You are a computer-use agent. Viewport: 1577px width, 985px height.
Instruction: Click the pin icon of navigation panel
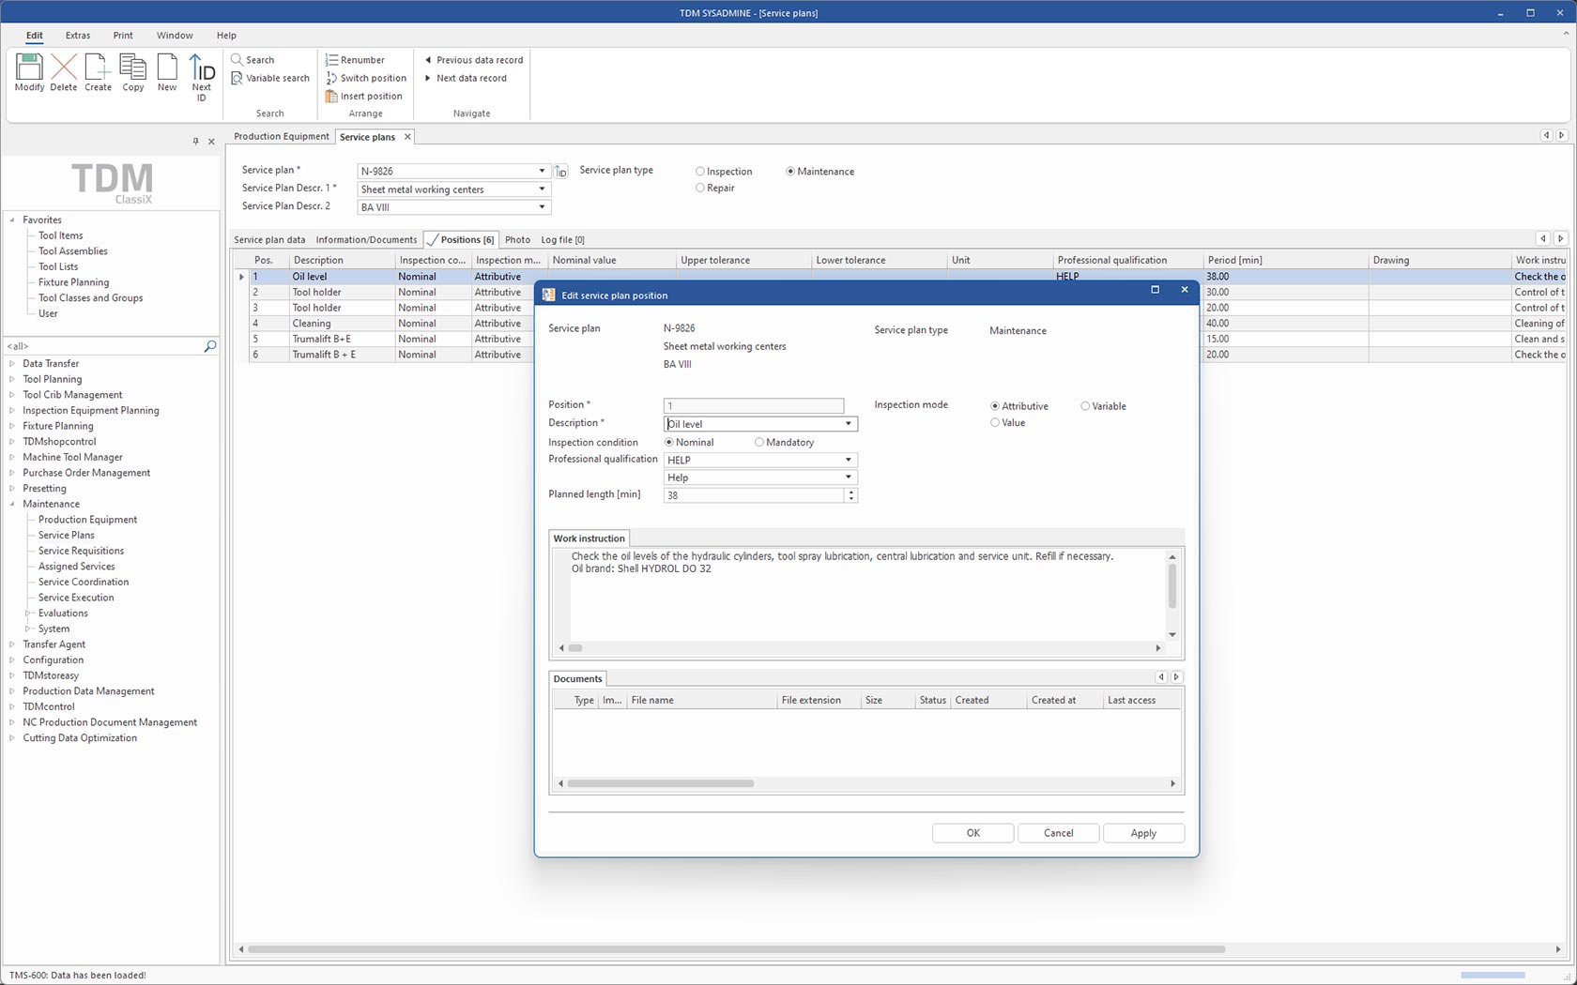click(x=195, y=141)
